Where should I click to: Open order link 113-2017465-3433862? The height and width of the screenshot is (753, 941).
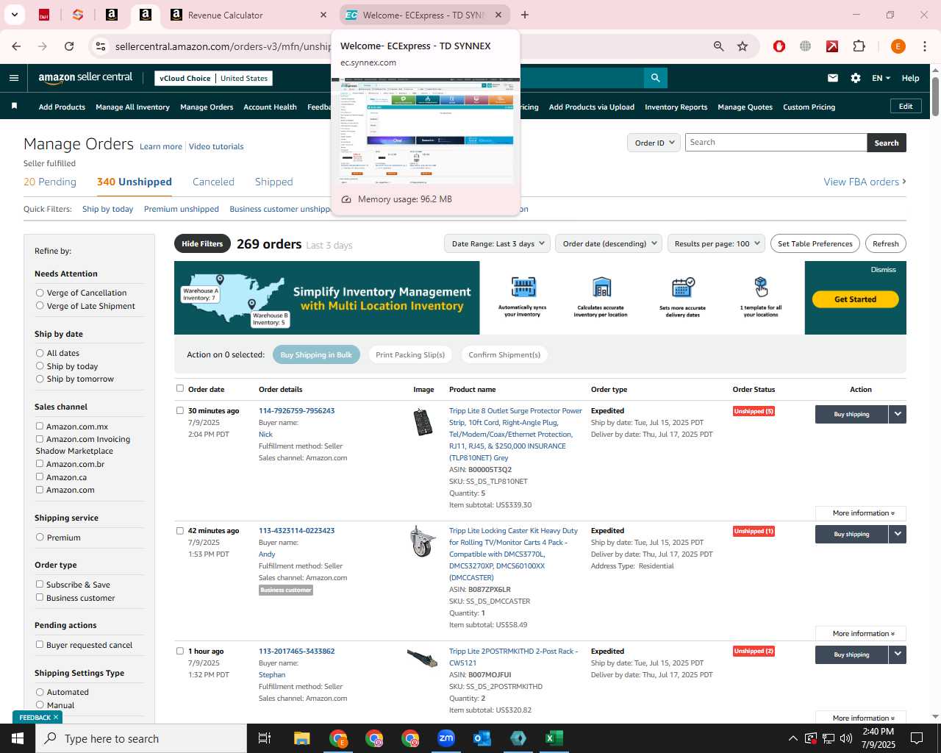tap(296, 651)
